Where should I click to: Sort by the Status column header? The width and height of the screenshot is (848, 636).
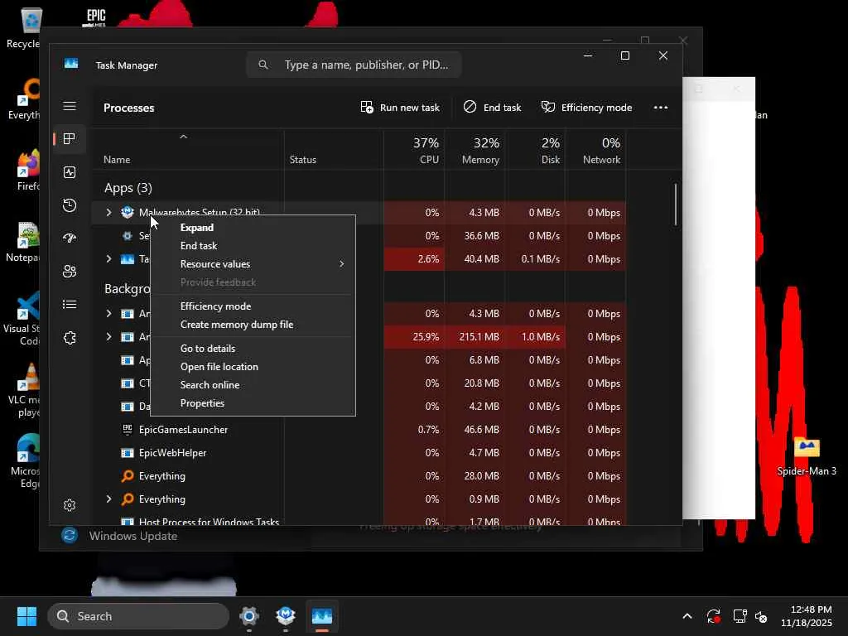(x=334, y=151)
